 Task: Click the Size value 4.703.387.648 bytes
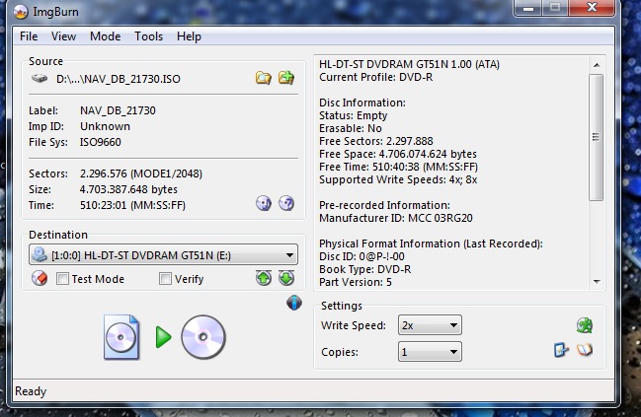tap(128, 189)
